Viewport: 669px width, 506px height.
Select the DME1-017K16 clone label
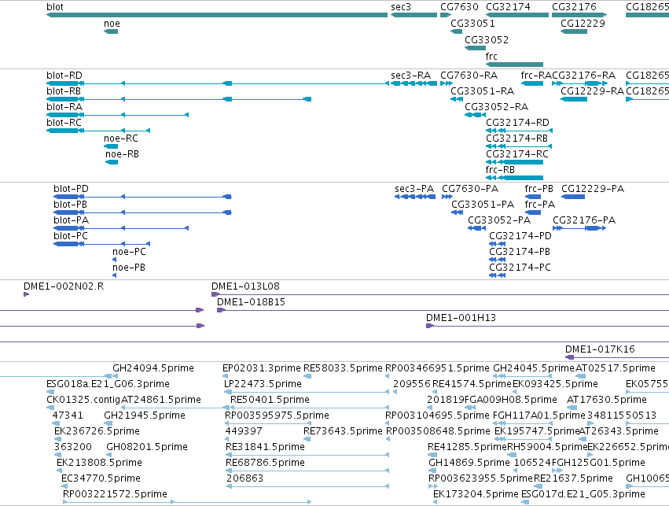tap(601, 349)
